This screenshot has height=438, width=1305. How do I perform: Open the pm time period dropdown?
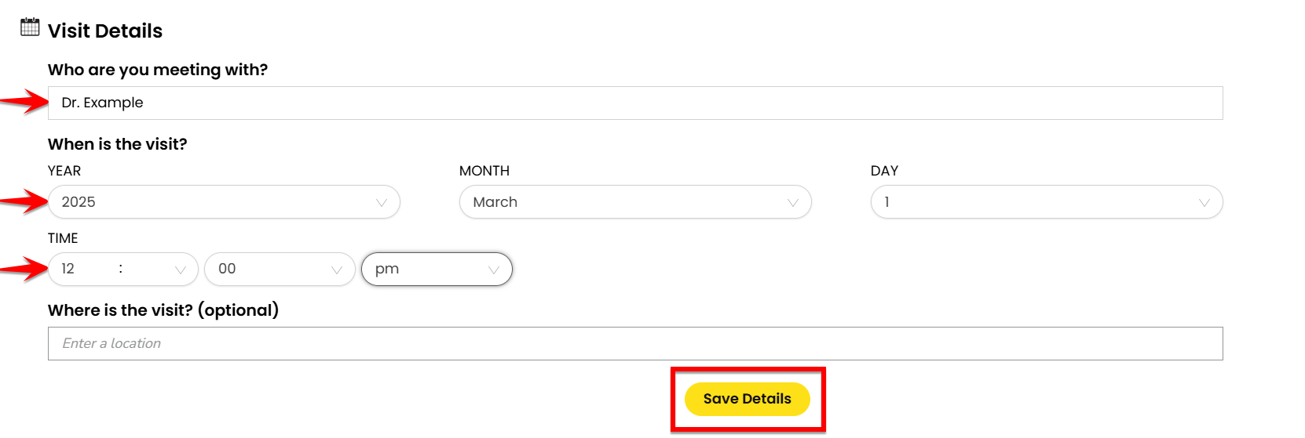point(437,269)
